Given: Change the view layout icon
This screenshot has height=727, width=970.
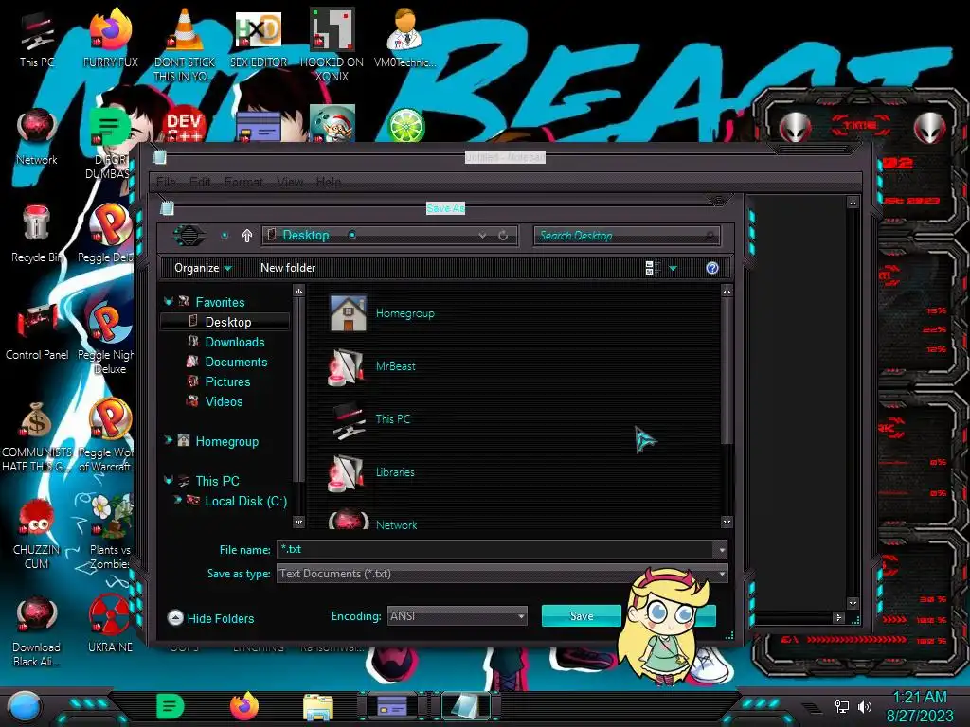Looking at the screenshot, I should tap(653, 268).
